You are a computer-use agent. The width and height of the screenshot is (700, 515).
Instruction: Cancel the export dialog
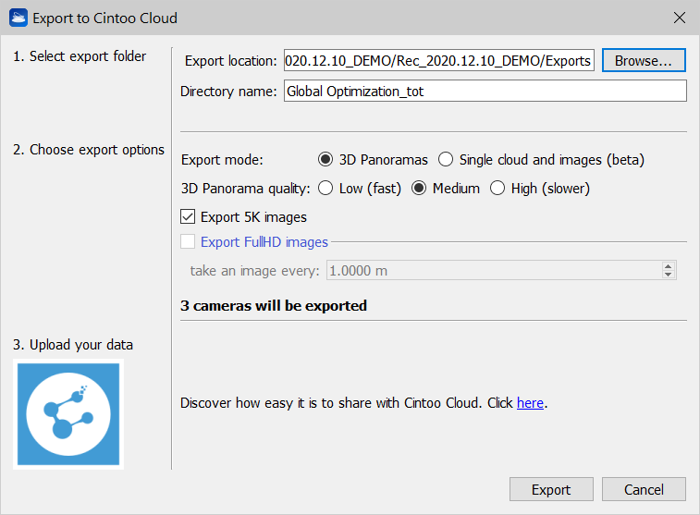click(644, 490)
